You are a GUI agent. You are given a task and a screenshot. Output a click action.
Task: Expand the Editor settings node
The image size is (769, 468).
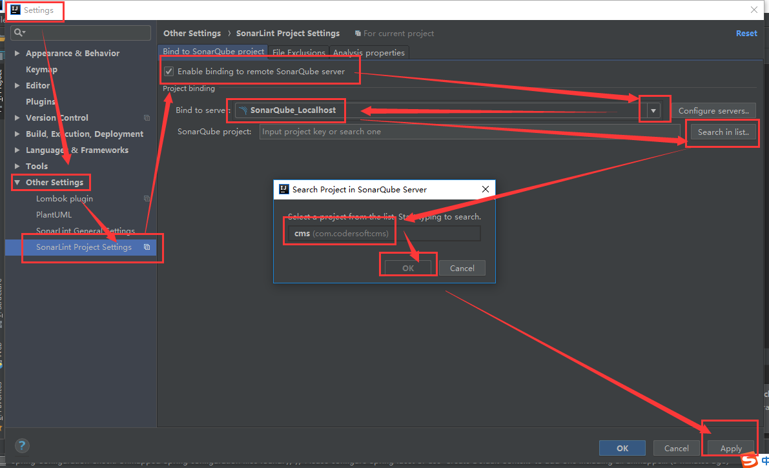click(17, 85)
